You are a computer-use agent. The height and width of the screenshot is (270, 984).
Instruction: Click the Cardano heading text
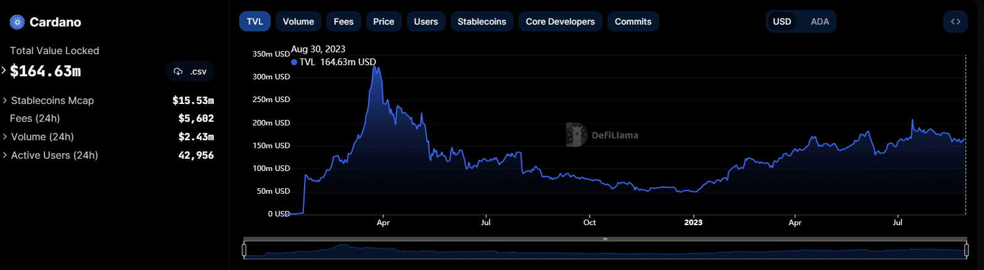tap(55, 22)
